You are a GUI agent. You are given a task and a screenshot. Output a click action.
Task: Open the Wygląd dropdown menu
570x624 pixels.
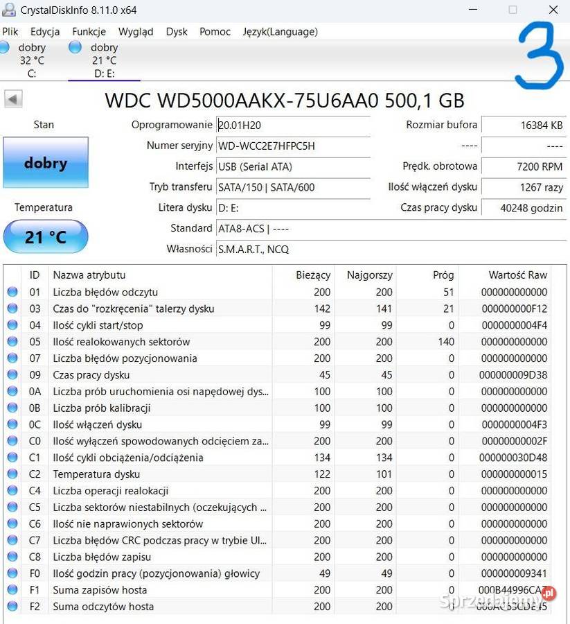click(136, 32)
